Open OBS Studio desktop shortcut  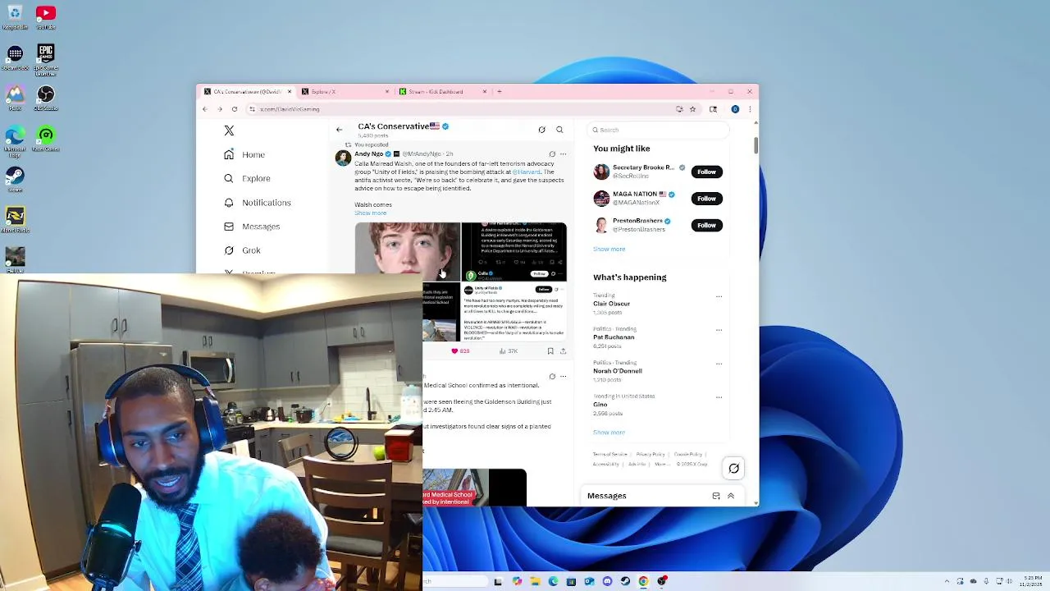(46, 98)
